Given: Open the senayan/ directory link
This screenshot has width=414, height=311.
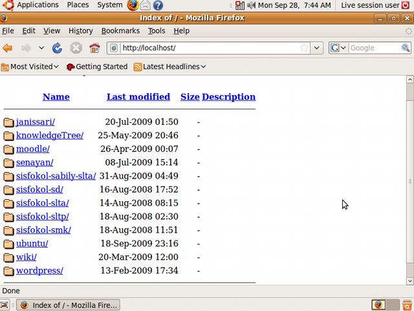Looking at the screenshot, I should point(34,163).
